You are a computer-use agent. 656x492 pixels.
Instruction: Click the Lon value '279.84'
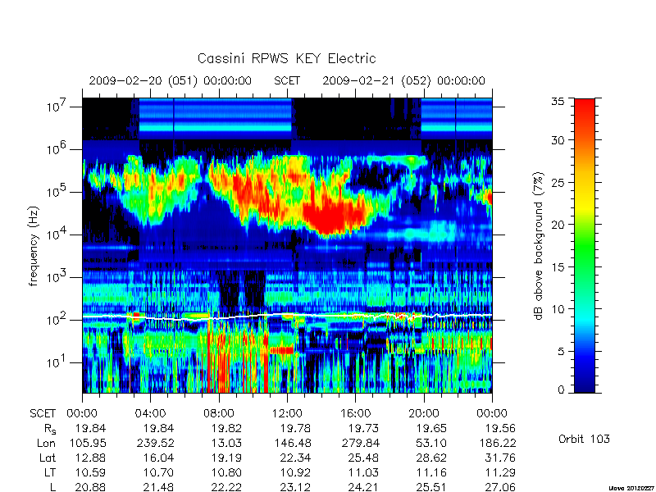[360, 443]
